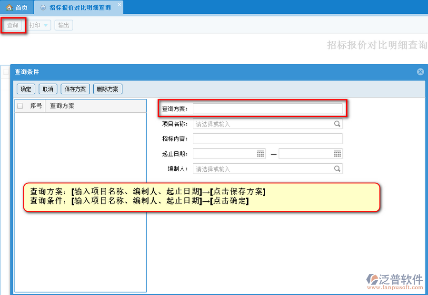Click the 项目名称 magnifier search icon
428x295 pixels.
(337, 124)
